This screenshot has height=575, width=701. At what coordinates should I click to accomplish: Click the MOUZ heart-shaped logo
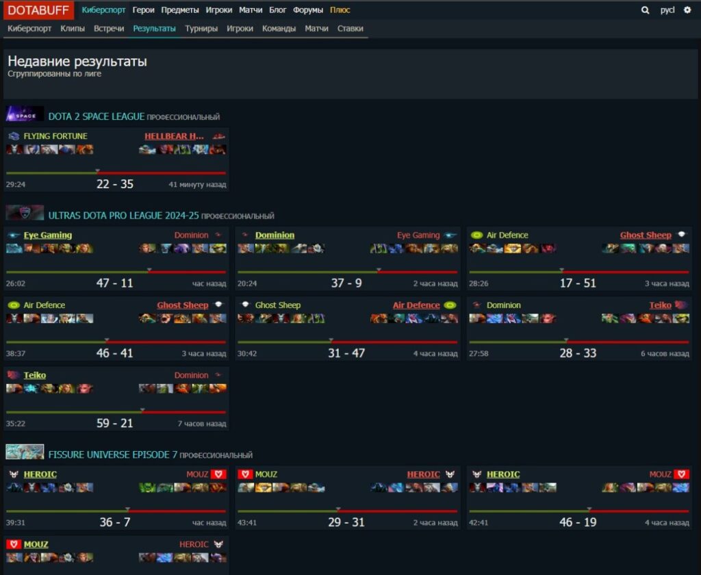pyautogui.click(x=218, y=474)
